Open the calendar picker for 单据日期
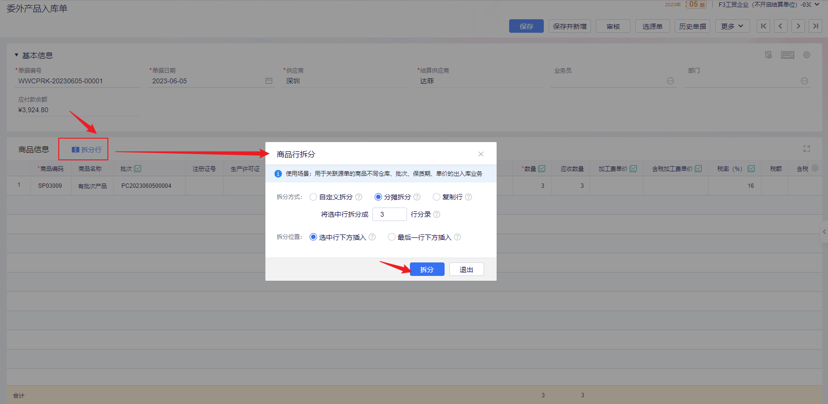This screenshot has height=404, width=828. [269, 81]
